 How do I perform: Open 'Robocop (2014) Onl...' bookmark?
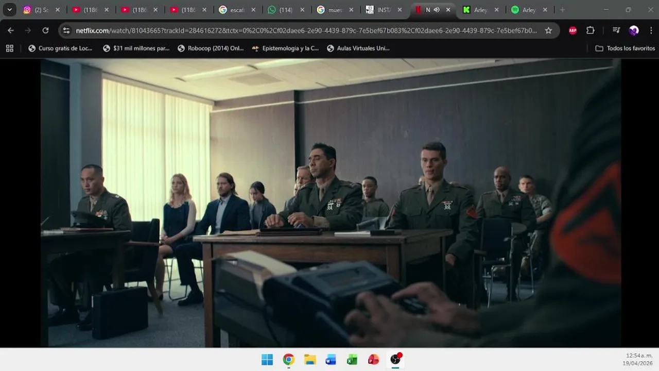pyautogui.click(x=211, y=48)
